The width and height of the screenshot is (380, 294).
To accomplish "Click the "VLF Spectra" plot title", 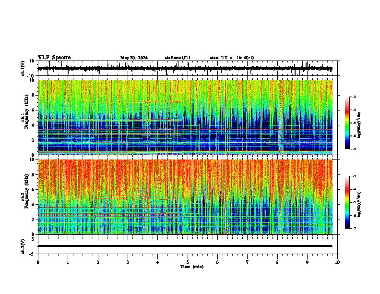I will coord(54,58).
